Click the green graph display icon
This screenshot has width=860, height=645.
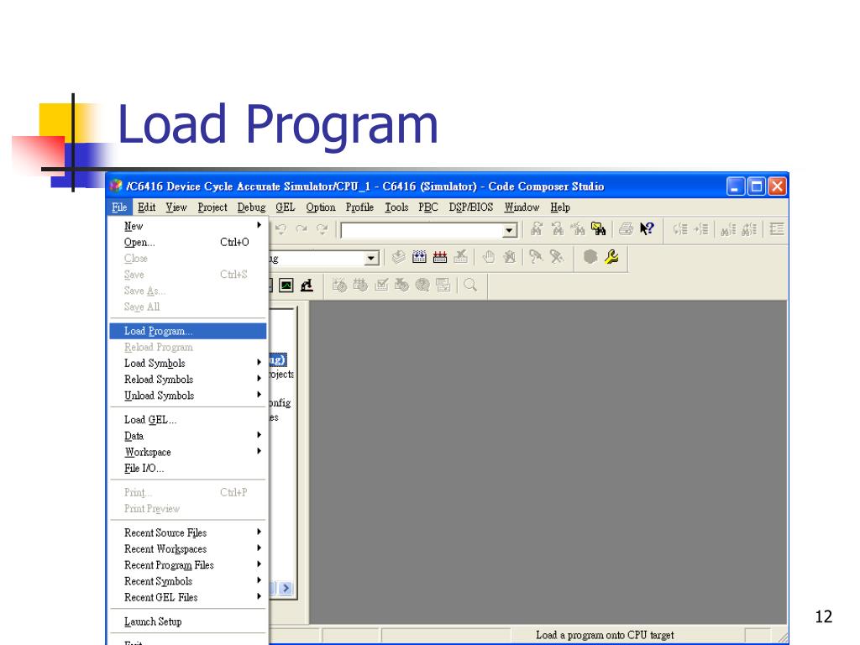(286, 286)
